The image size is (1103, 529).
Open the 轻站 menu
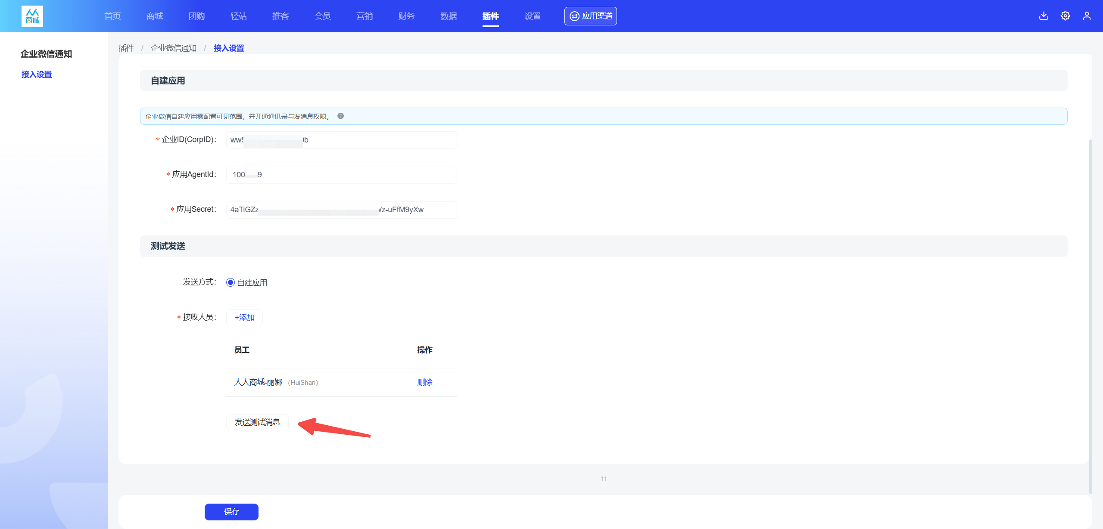coord(239,16)
